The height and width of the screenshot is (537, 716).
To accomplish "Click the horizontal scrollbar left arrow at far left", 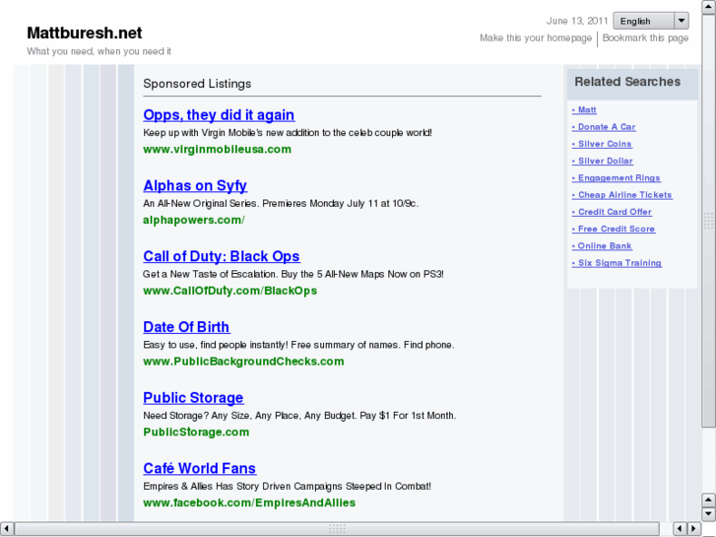I will point(7,529).
